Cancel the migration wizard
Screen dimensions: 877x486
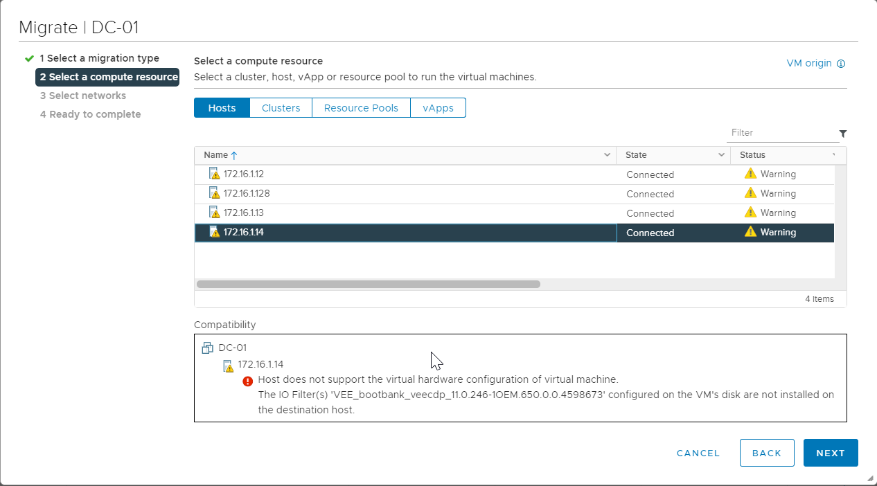click(x=698, y=453)
